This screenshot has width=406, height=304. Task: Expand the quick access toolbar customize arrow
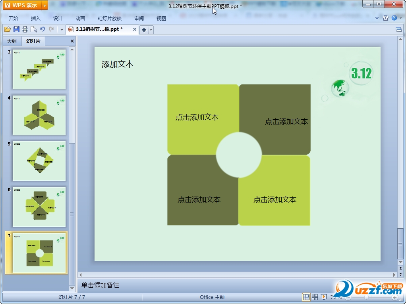coord(62,29)
